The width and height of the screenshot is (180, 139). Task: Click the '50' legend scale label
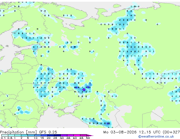88,138
